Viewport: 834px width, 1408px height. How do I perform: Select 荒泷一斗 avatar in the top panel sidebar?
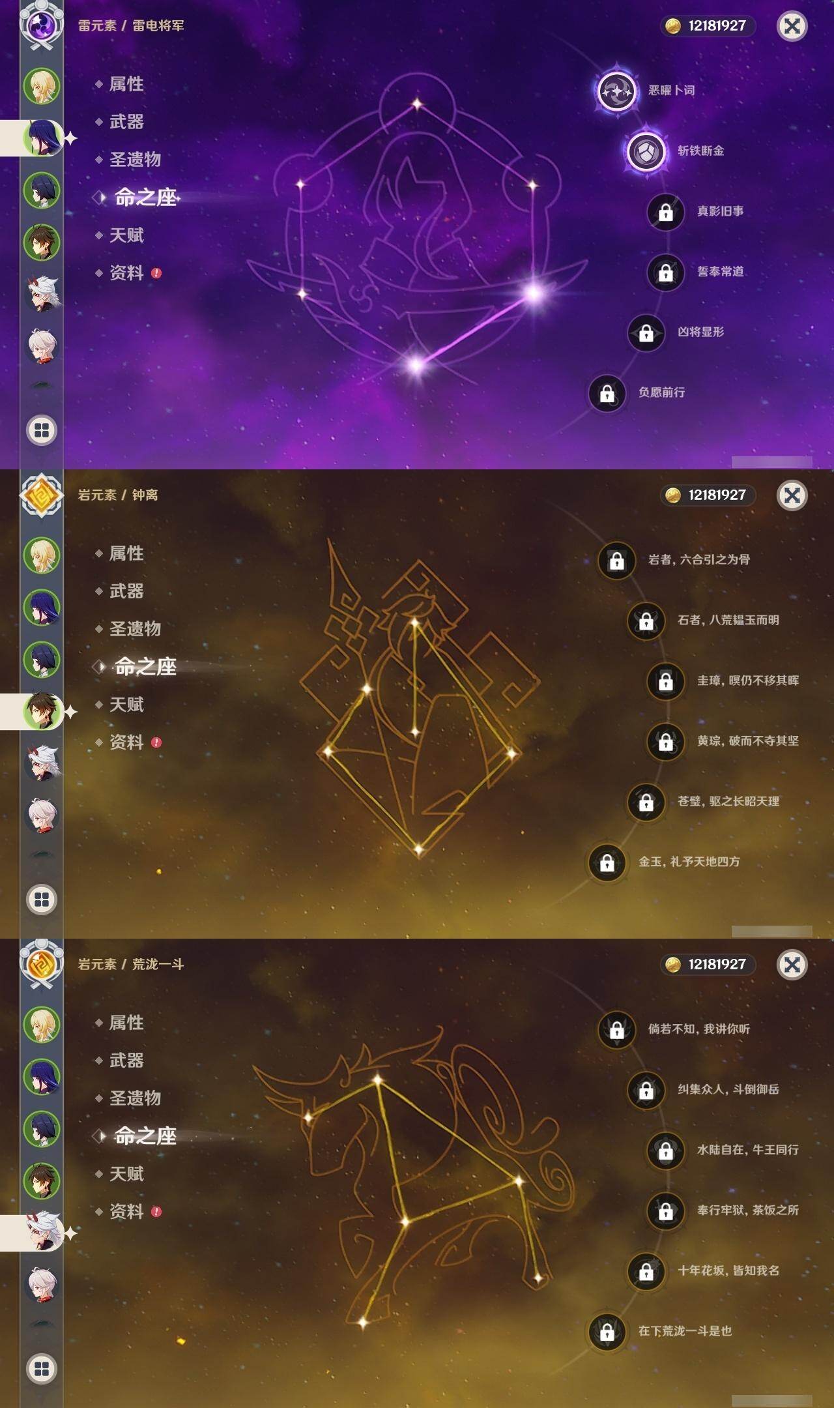tap(42, 294)
